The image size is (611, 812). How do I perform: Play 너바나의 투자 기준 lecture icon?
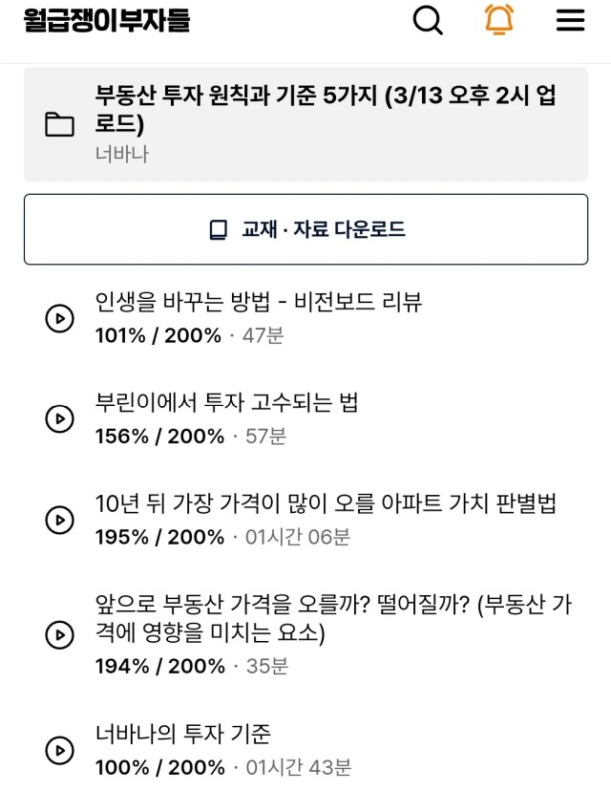coord(59,750)
